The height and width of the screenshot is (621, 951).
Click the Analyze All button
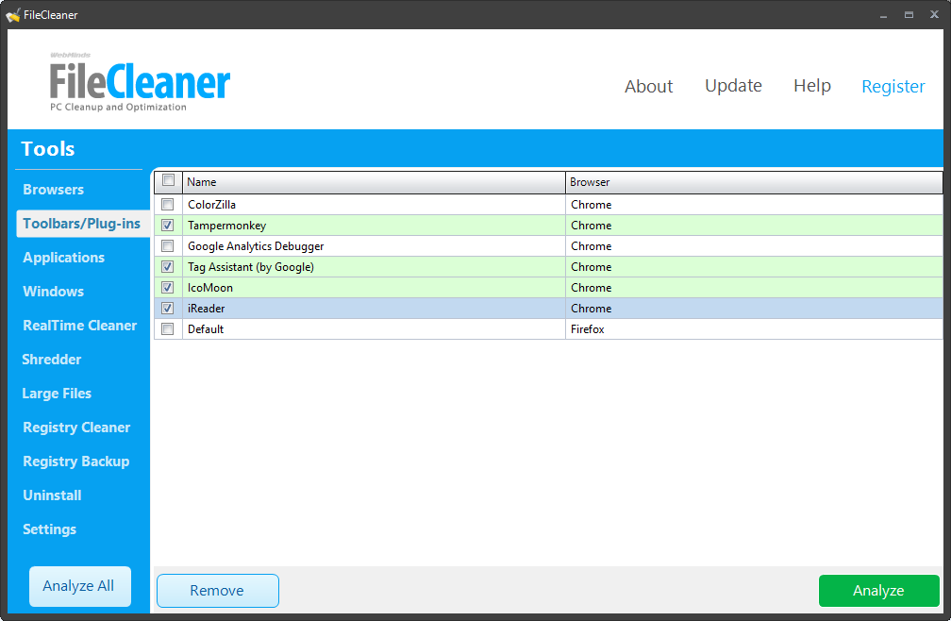pos(79,586)
